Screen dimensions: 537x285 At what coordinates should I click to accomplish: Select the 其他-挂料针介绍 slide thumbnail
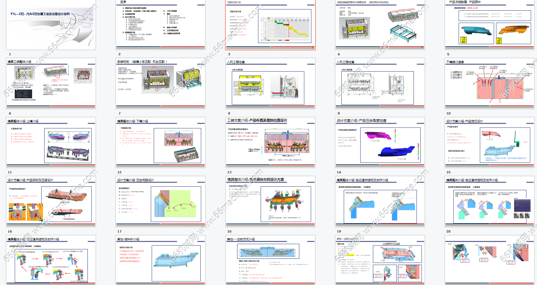tap(161, 260)
